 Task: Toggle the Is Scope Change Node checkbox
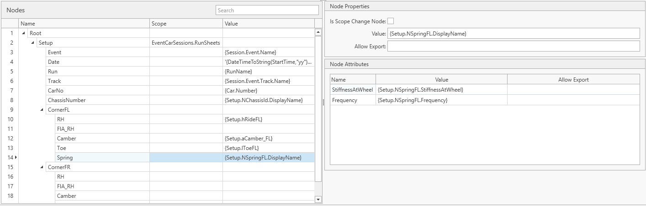[x=391, y=21]
